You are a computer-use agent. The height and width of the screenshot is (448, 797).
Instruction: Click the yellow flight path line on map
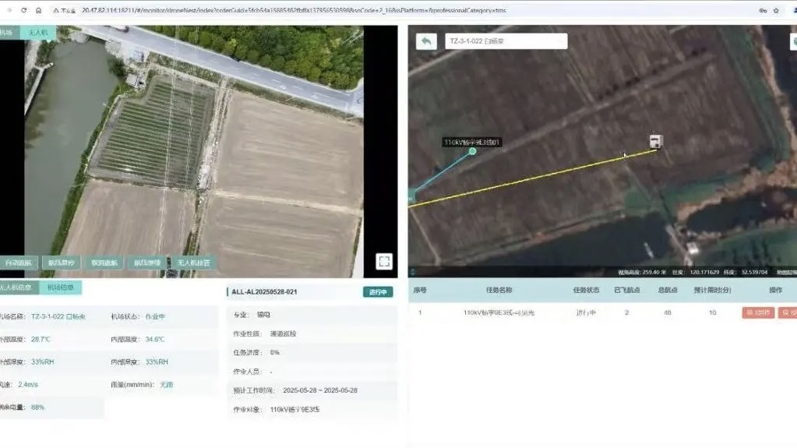[x=534, y=178]
